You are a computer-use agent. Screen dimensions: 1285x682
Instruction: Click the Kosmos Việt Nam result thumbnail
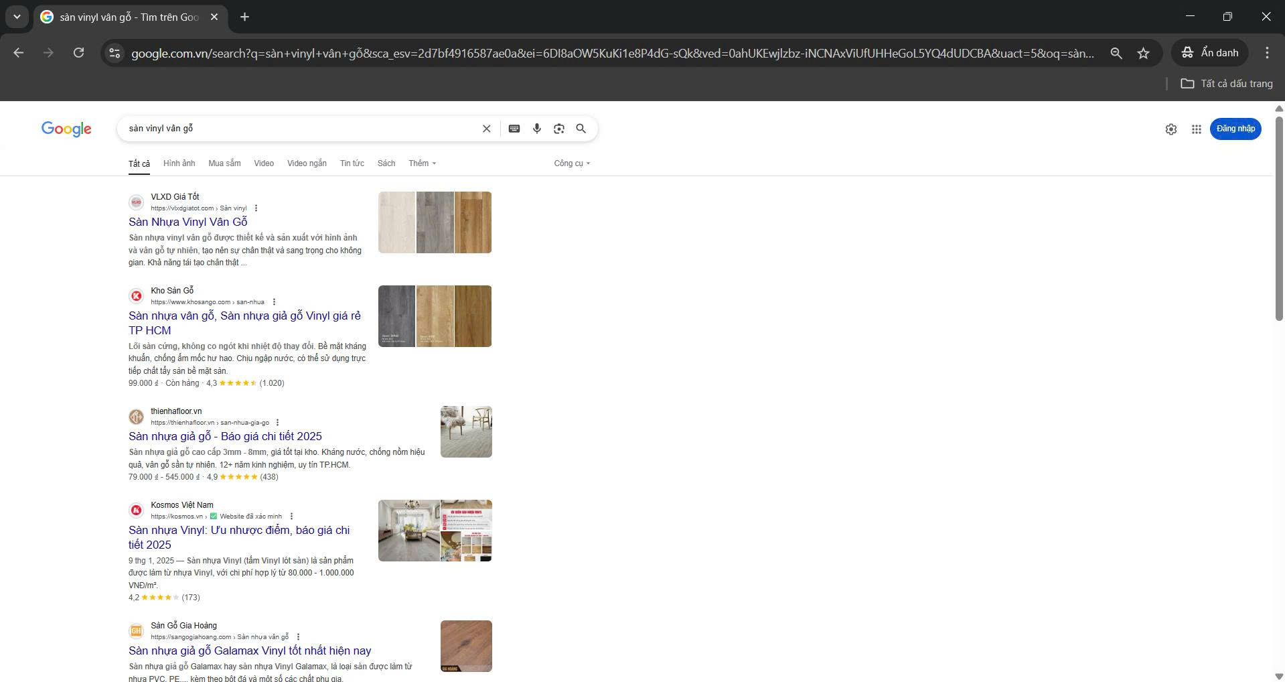(435, 531)
